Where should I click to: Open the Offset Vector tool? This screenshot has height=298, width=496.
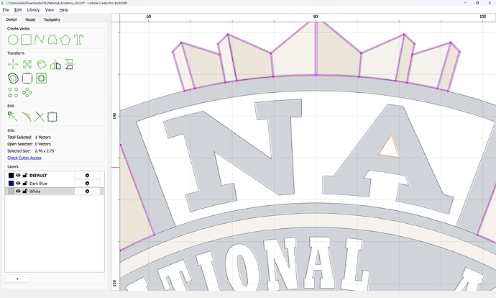tap(13, 78)
